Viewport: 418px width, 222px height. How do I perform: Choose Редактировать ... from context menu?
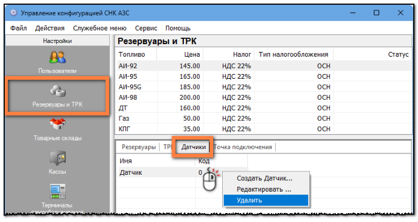pyautogui.click(x=266, y=190)
